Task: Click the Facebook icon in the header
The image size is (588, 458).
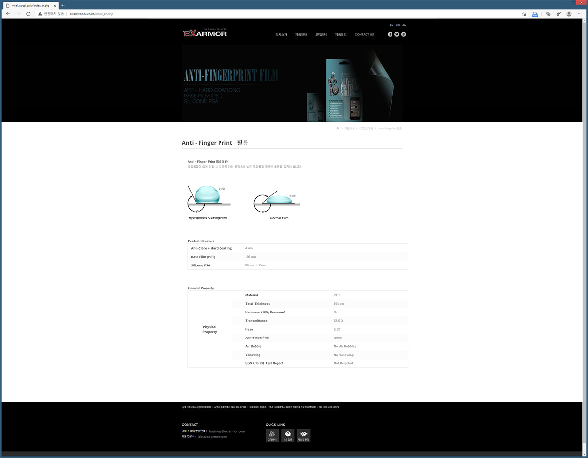Action: click(390, 34)
